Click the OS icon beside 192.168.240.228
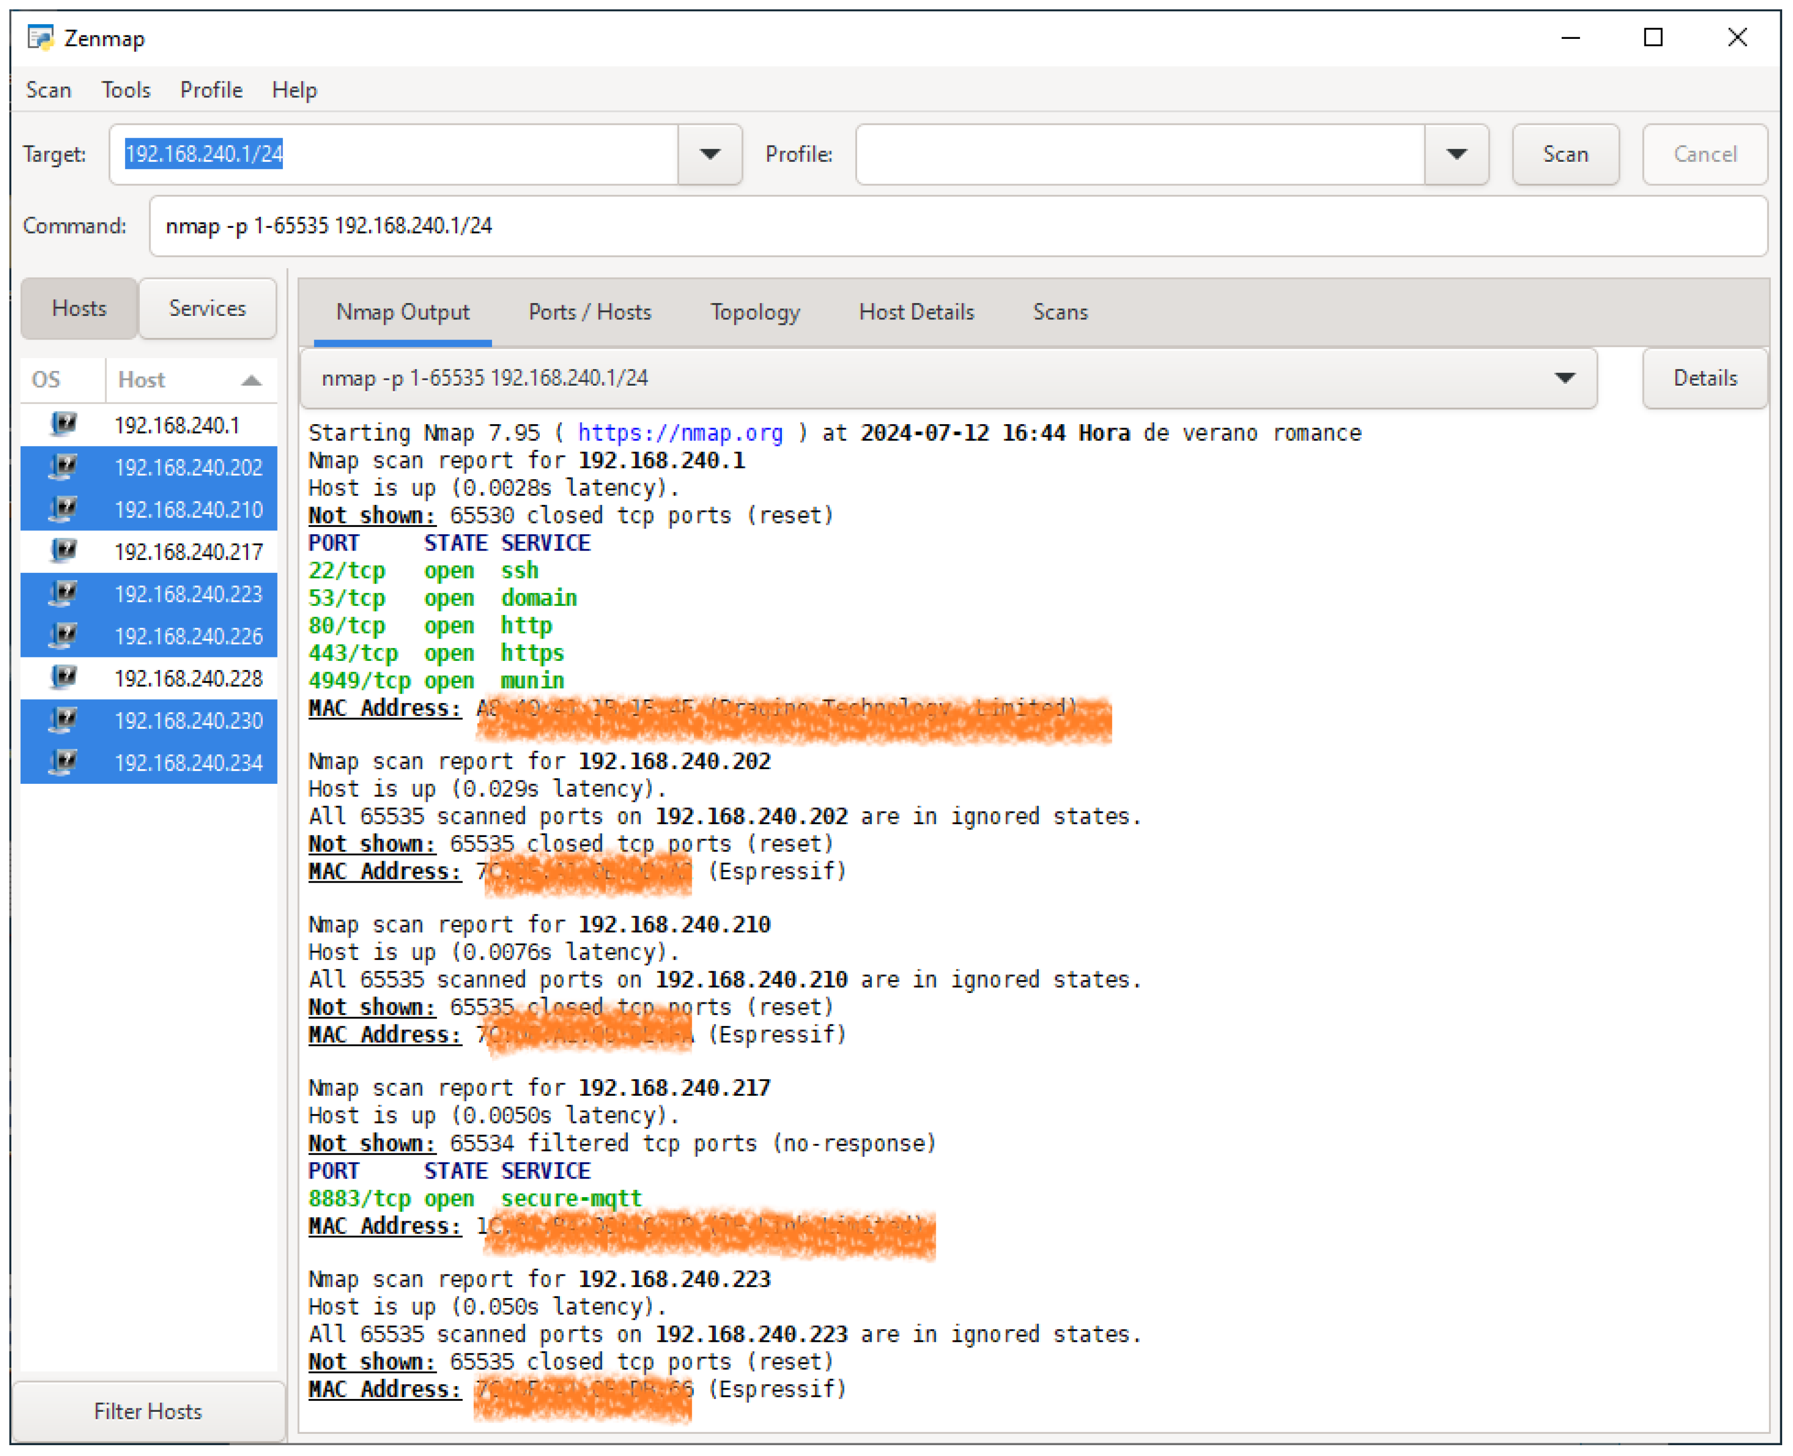 (63, 677)
